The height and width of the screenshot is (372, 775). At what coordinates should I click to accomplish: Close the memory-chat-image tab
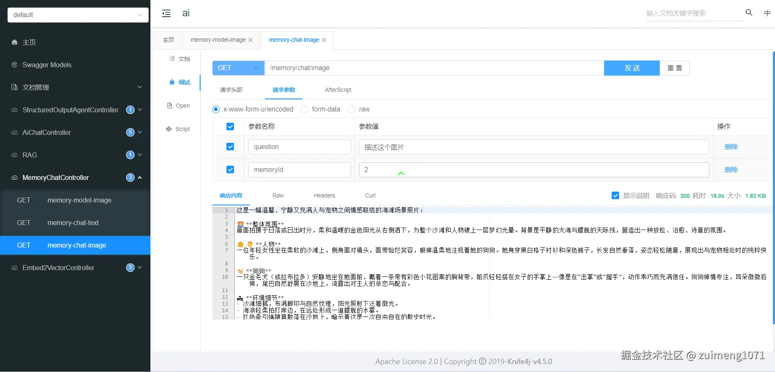point(324,40)
